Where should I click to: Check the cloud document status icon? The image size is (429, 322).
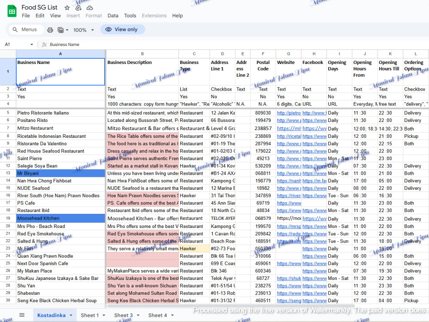(90, 8)
